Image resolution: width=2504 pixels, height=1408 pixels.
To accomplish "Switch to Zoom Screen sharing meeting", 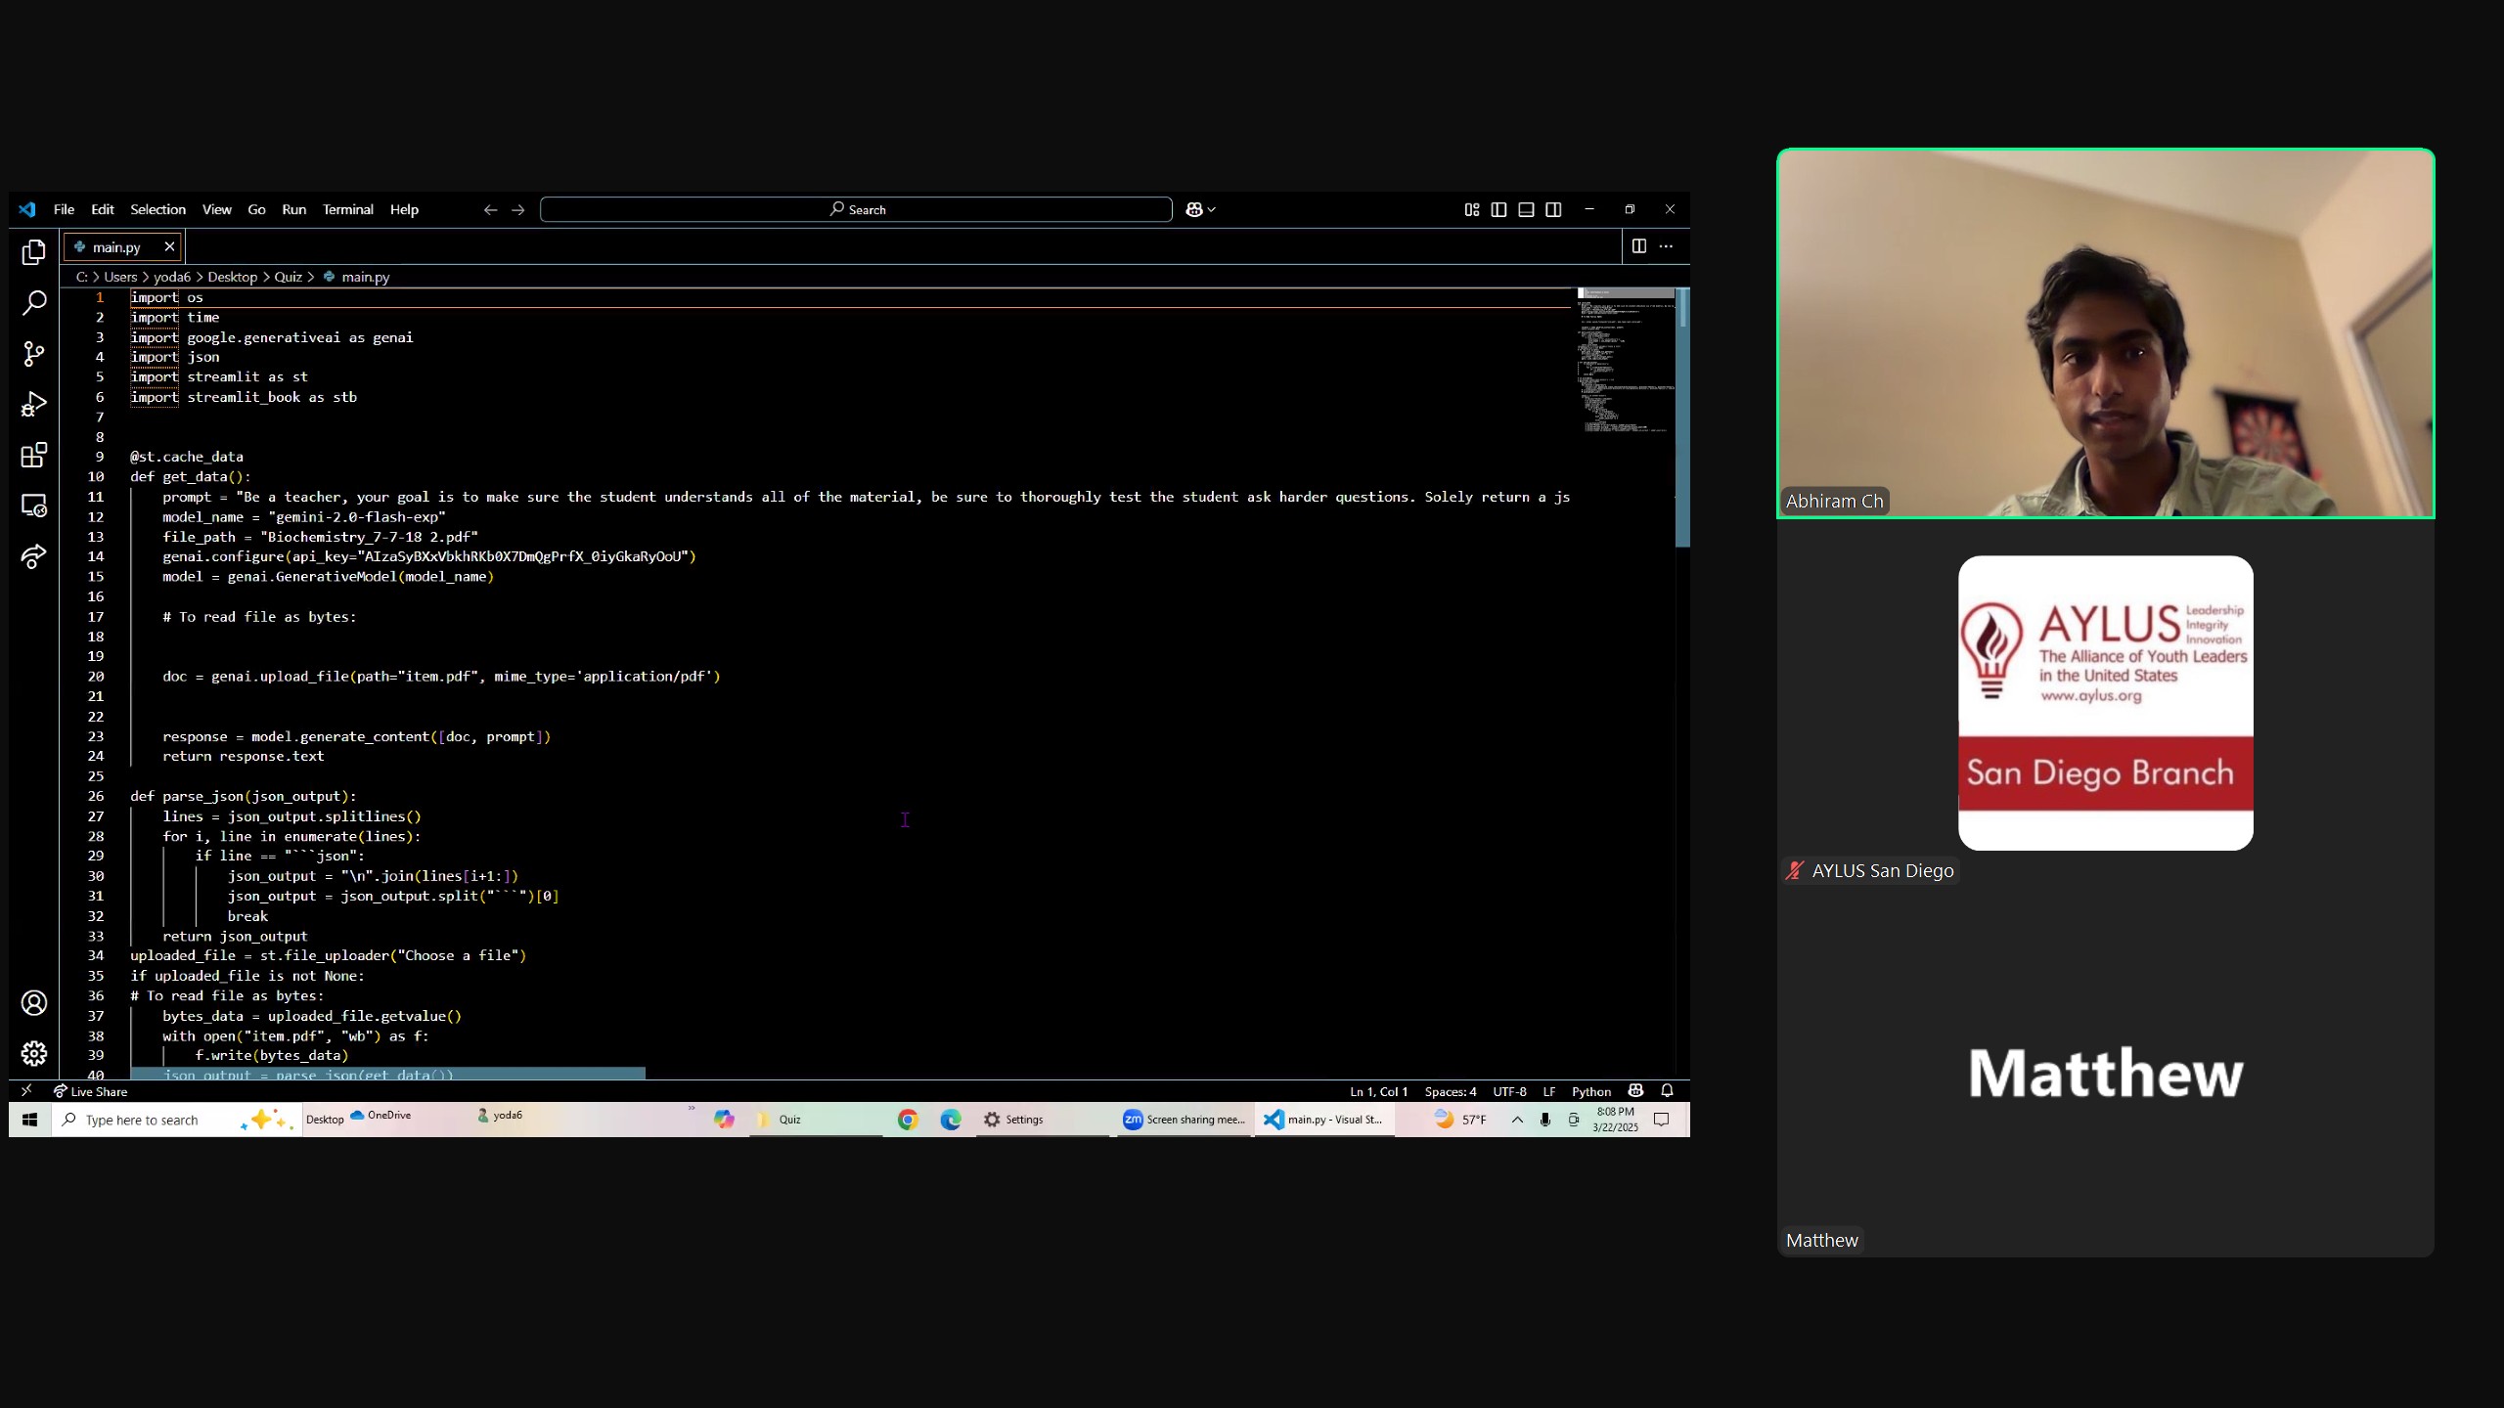I will click(1185, 1120).
